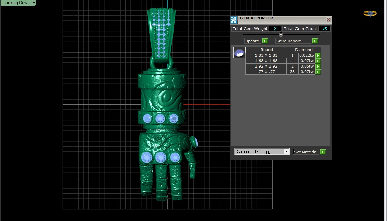387x221 pixels.
Task: Click green arrow for 1.92 X 1.92 row
Action: [x=318, y=66]
